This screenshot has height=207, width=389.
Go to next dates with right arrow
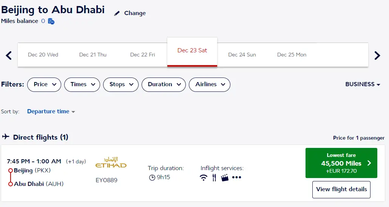pyautogui.click(x=377, y=55)
